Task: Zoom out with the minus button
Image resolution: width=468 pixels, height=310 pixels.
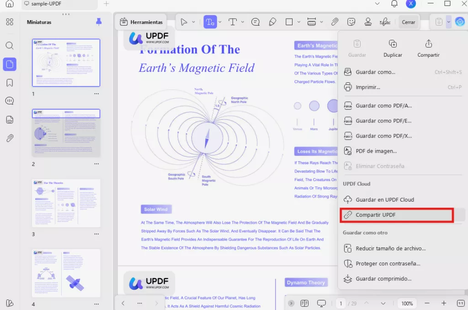Action: coord(427,303)
